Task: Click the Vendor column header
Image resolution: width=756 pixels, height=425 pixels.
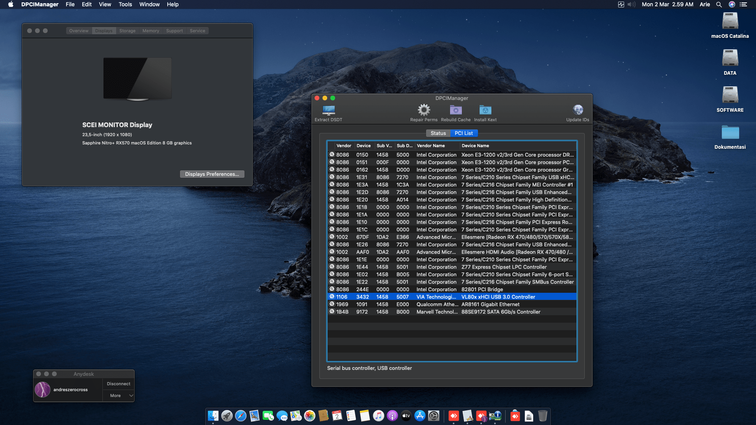Action: 344,146
